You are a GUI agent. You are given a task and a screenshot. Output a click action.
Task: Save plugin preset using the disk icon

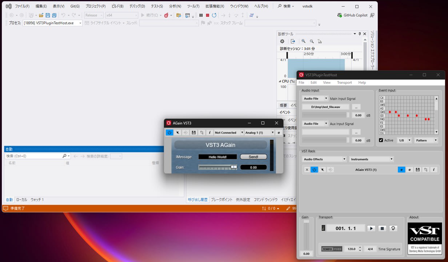[194, 132]
